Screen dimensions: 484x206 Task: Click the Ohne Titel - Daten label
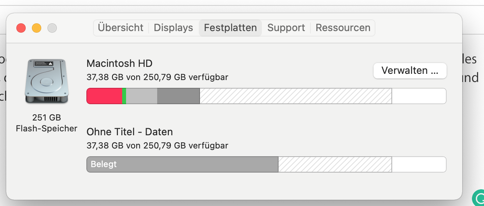coord(130,132)
